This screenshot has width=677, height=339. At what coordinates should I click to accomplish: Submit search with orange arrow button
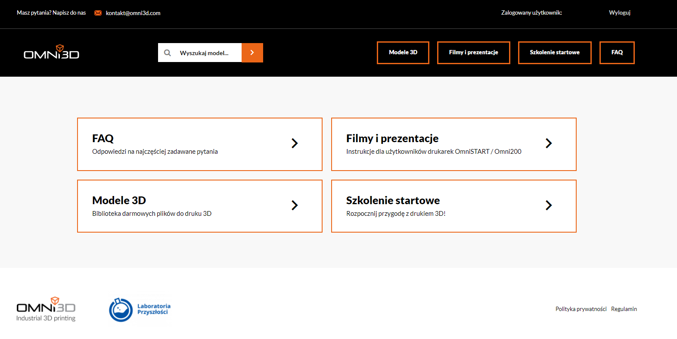tap(252, 53)
